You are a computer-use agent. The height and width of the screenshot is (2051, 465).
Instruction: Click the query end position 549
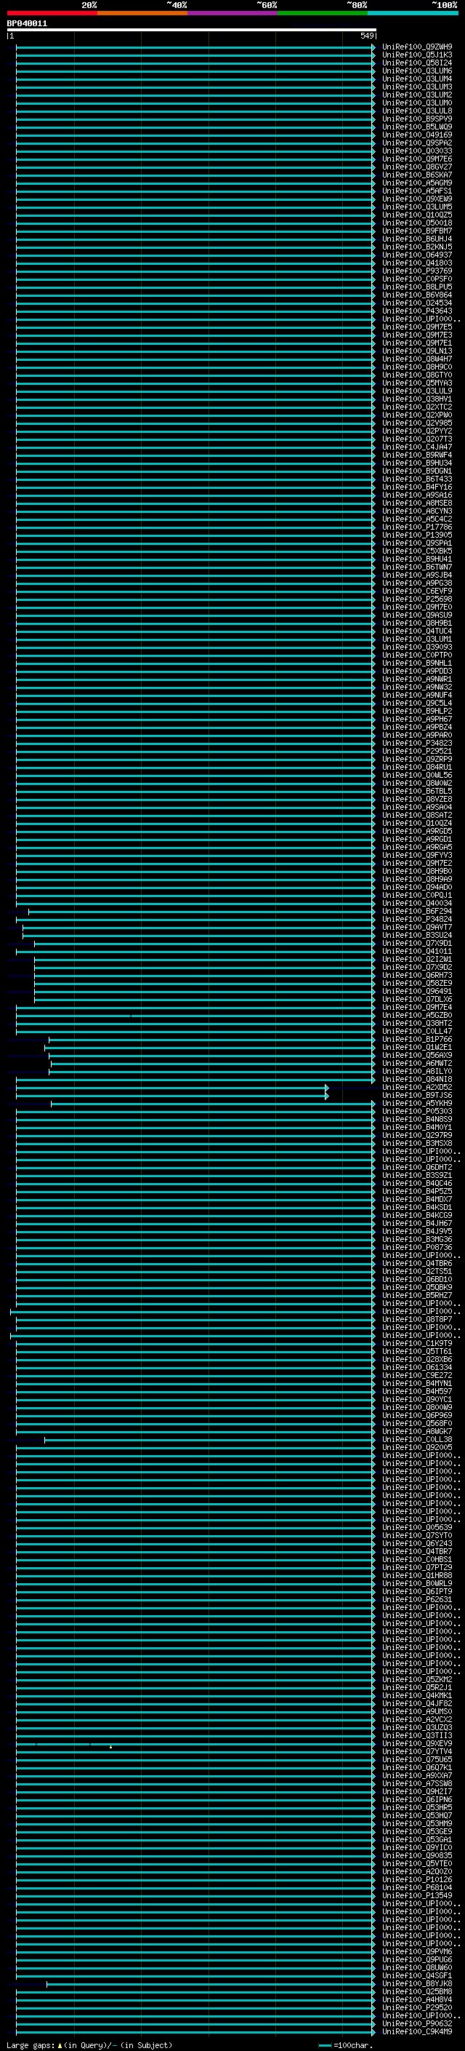[366, 36]
